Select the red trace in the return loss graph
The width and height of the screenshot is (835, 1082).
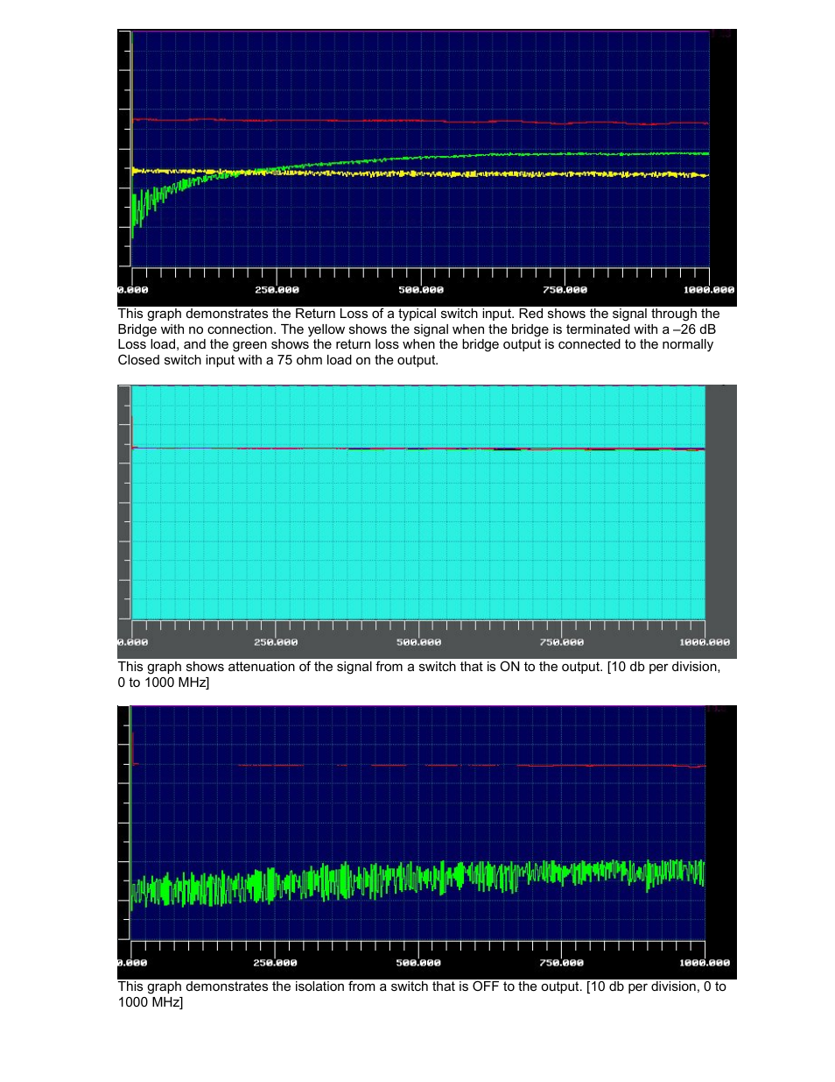click(x=420, y=121)
